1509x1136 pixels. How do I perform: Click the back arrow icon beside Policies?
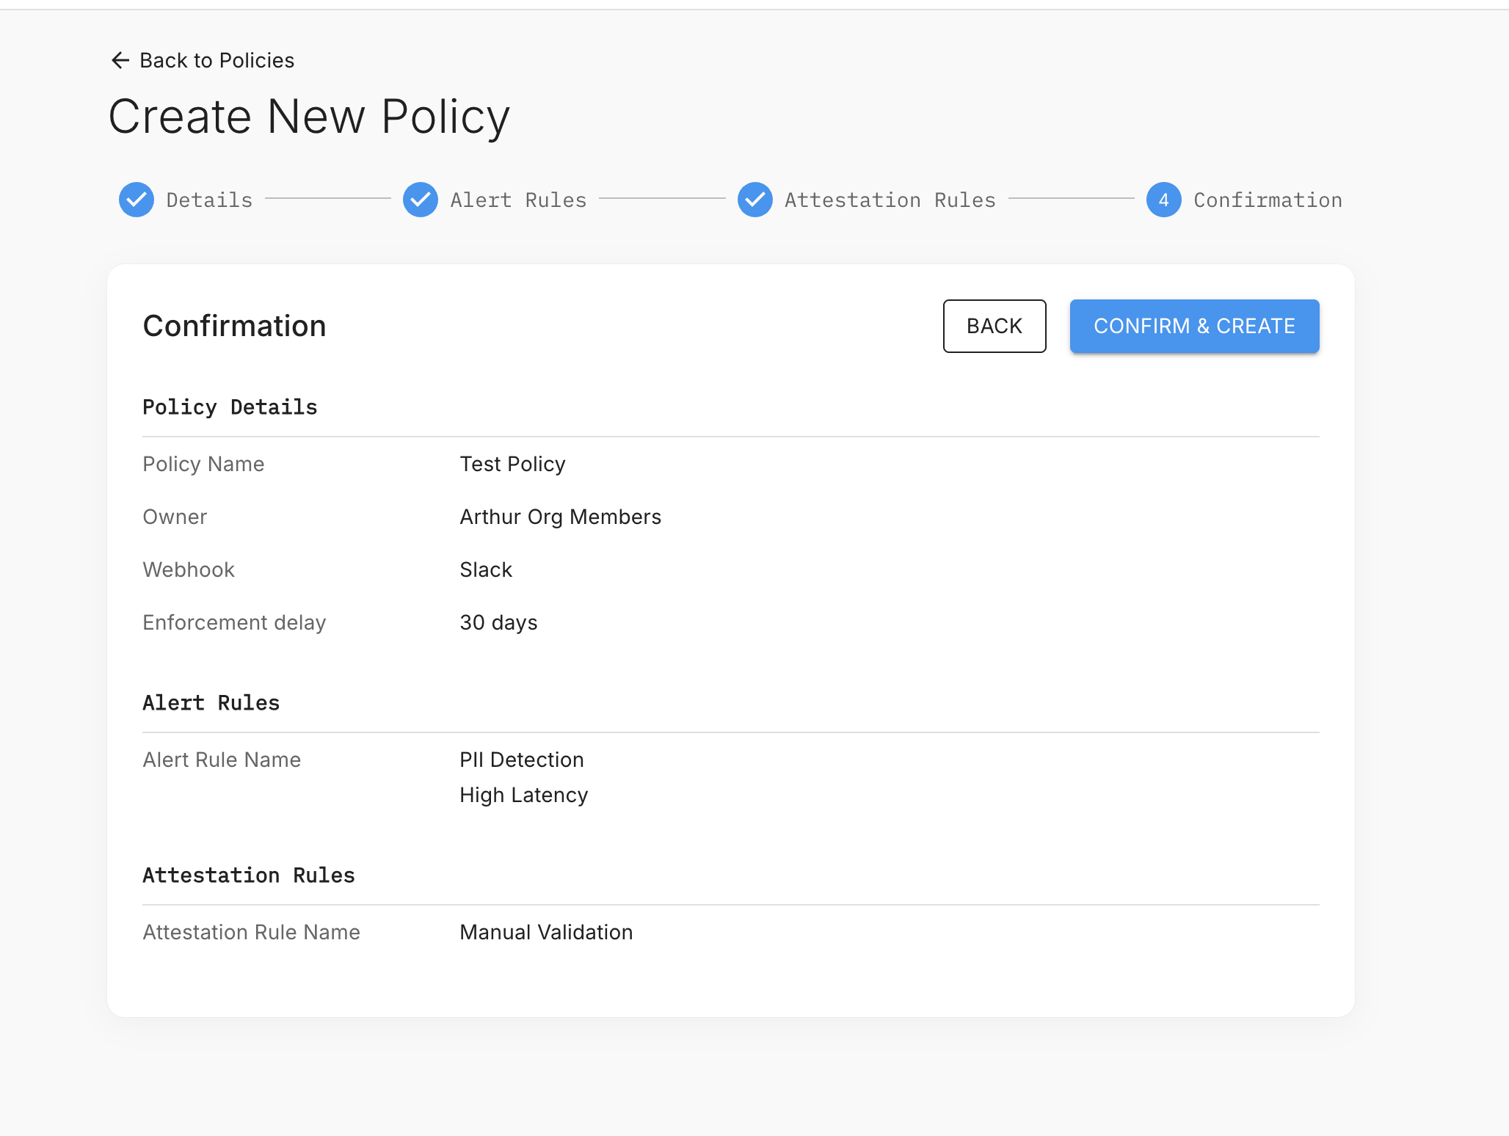click(120, 60)
